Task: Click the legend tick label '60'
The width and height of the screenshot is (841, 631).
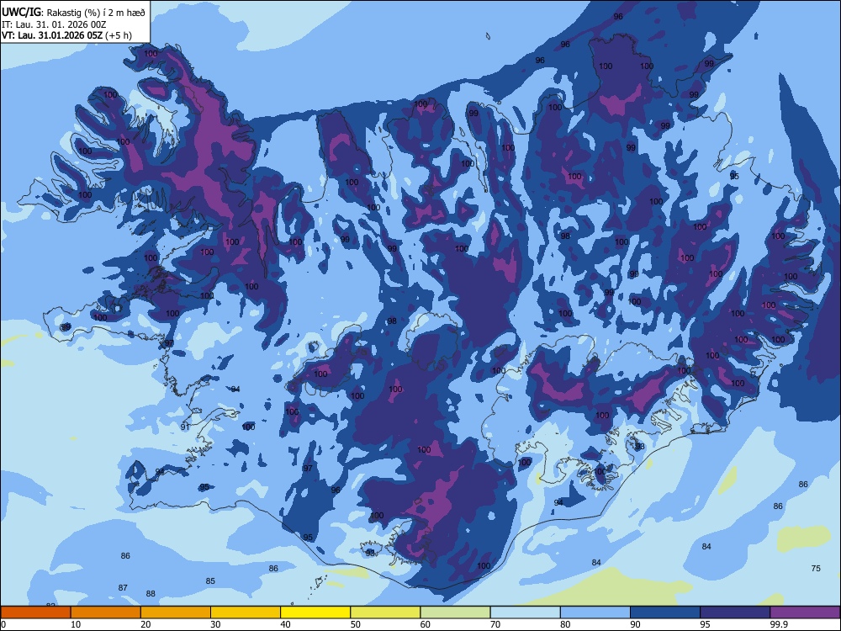Action: point(426,624)
